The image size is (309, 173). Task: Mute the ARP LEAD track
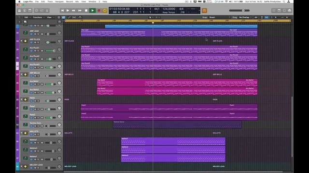35,34
